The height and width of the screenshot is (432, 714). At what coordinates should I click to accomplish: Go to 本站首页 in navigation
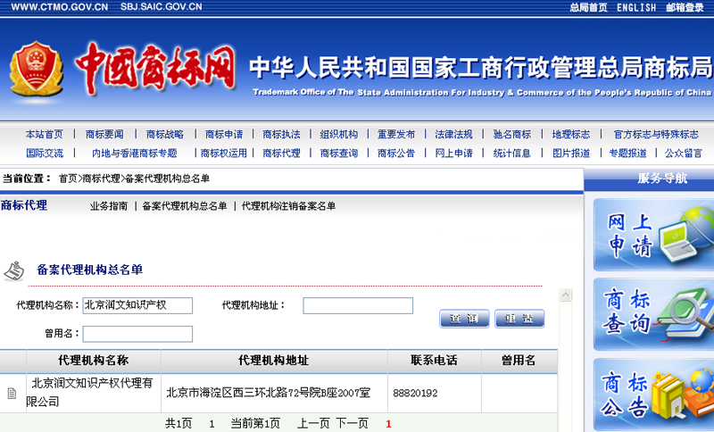44,134
